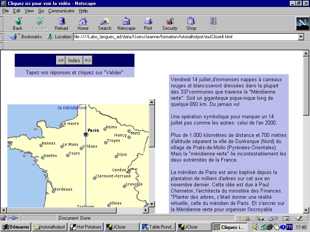
Task: Expand the Location URL dropdown arrow
Action: coord(301,37)
